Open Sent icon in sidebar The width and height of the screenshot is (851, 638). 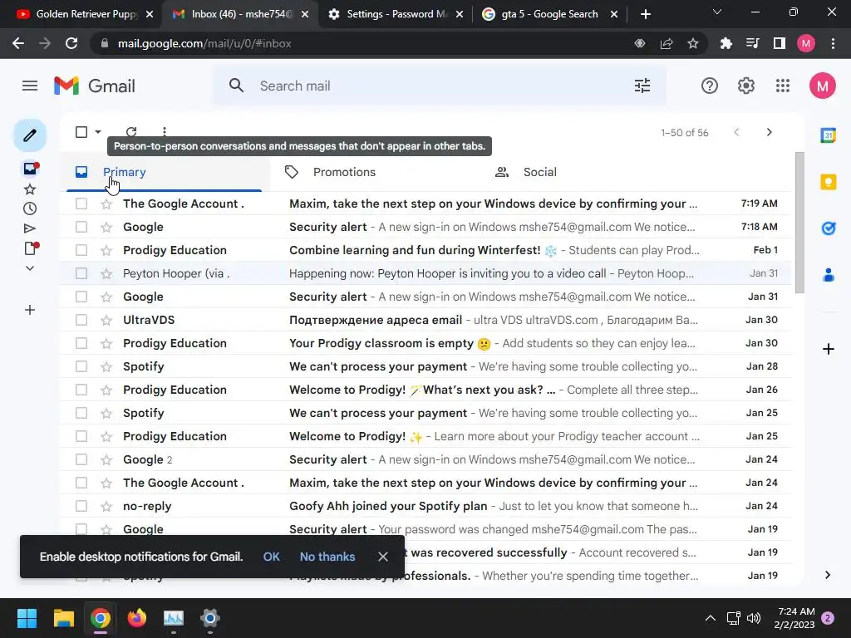30,228
